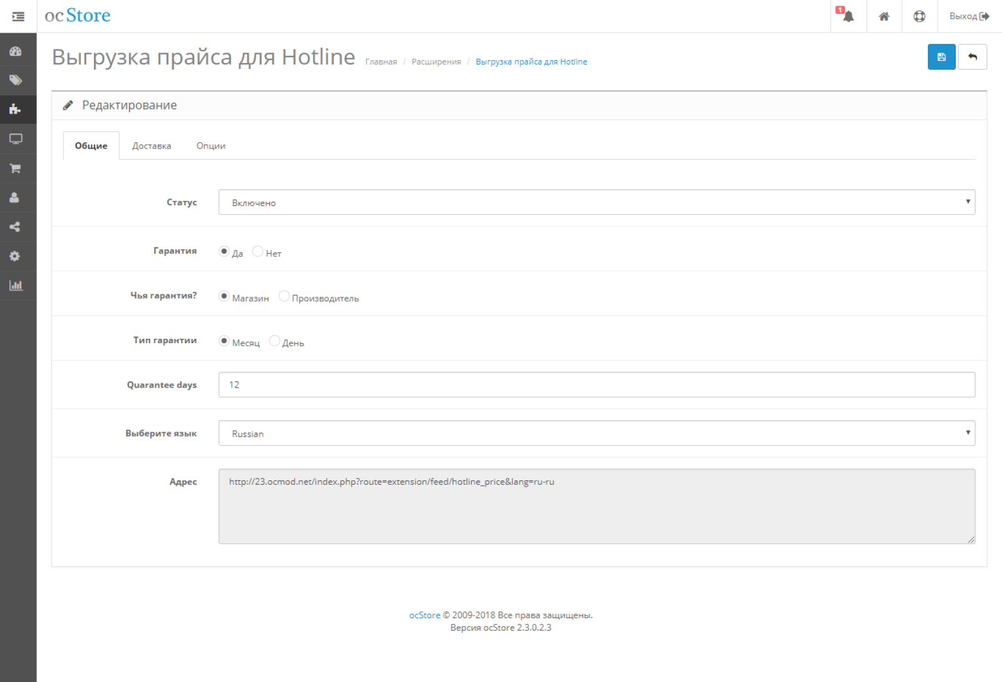Click the Редактирование panel heading text
This screenshot has height=682, width=1002.
130,105
